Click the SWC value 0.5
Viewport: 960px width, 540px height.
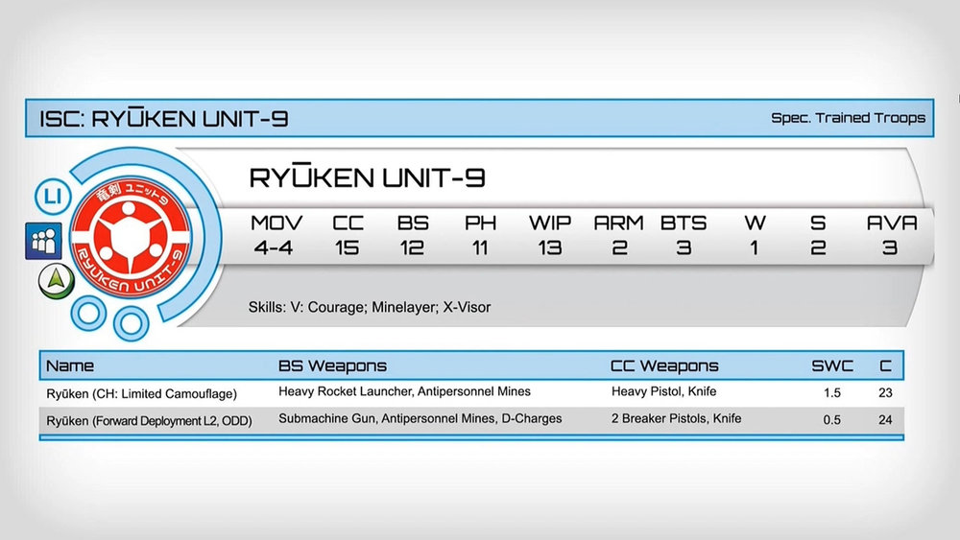point(832,419)
